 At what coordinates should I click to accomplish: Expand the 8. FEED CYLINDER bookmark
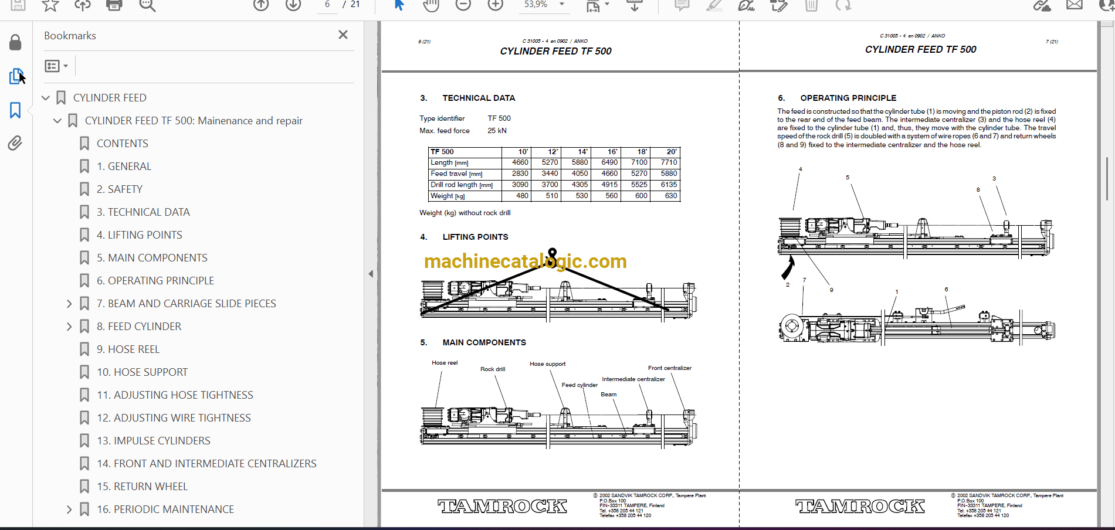point(69,327)
